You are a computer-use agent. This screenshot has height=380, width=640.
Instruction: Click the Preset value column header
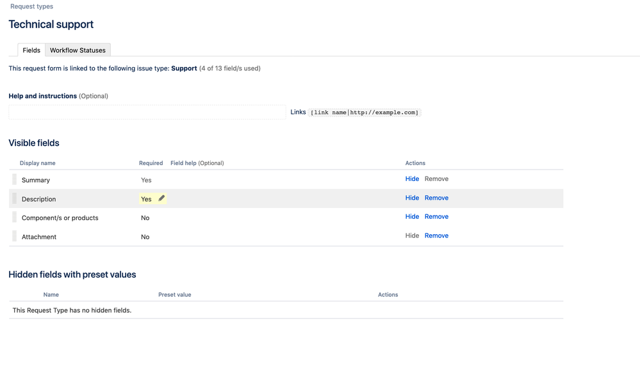coord(175,295)
